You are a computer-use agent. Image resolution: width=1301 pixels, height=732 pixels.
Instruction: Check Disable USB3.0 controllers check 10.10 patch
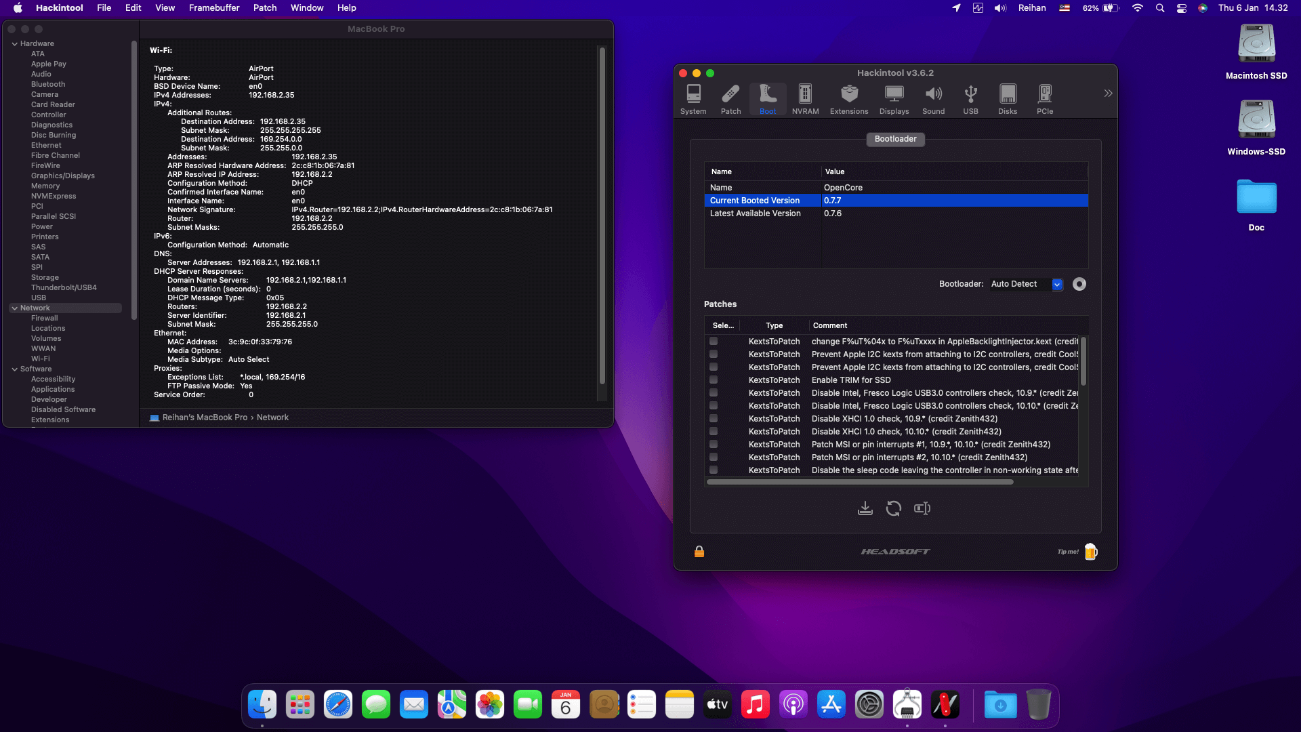pyautogui.click(x=714, y=405)
